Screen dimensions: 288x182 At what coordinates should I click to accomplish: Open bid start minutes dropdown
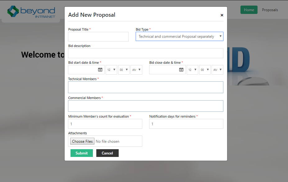pos(124,70)
